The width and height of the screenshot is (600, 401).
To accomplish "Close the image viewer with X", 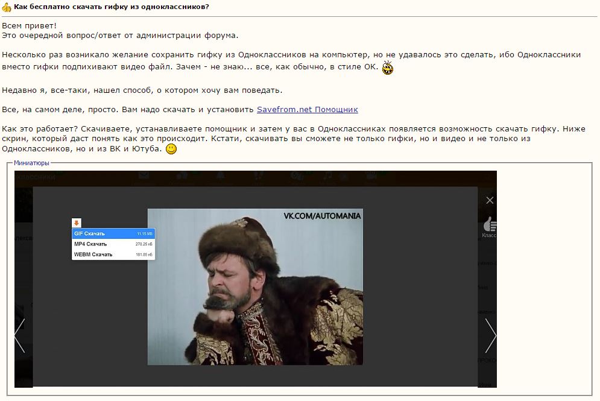I will pyautogui.click(x=490, y=200).
